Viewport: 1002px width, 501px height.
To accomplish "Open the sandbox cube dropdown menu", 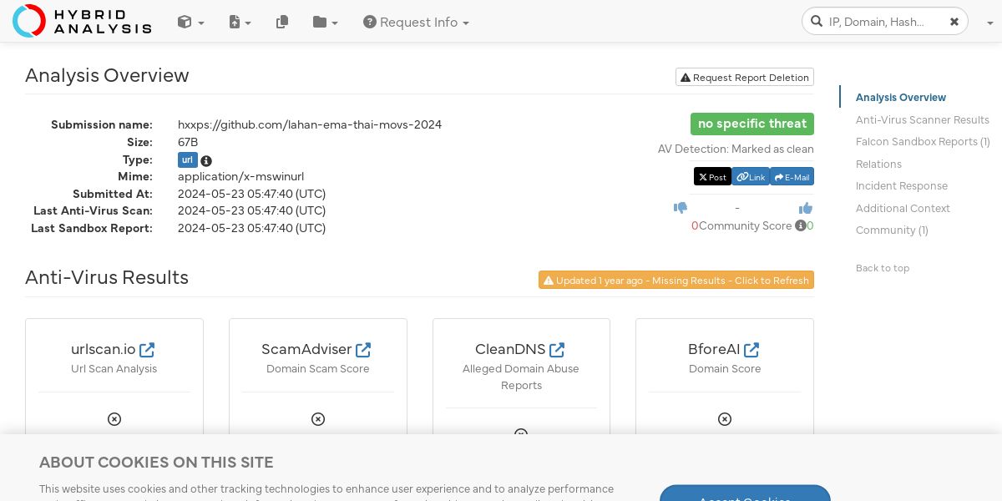I will point(190,23).
